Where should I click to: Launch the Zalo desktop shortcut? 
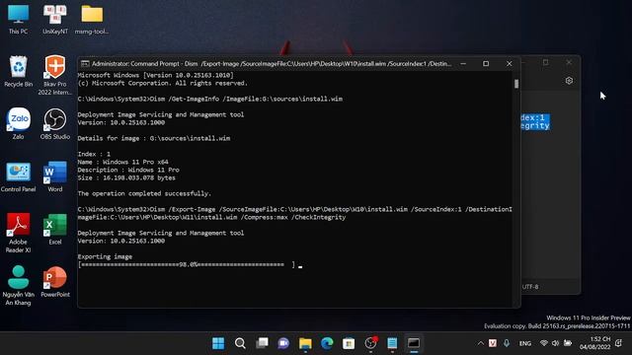coord(18,123)
